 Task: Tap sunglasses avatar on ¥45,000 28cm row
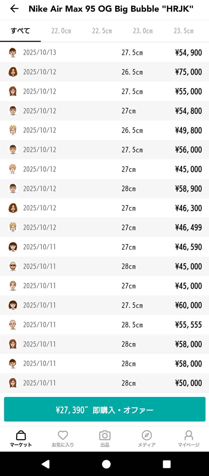tap(13, 266)
